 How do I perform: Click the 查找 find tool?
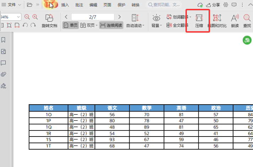[247, 21]
